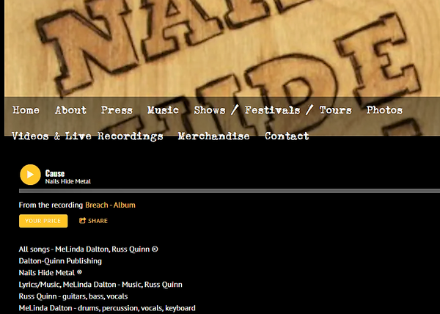
Task: Play the song Cause
Action: [x=30, y=175]
